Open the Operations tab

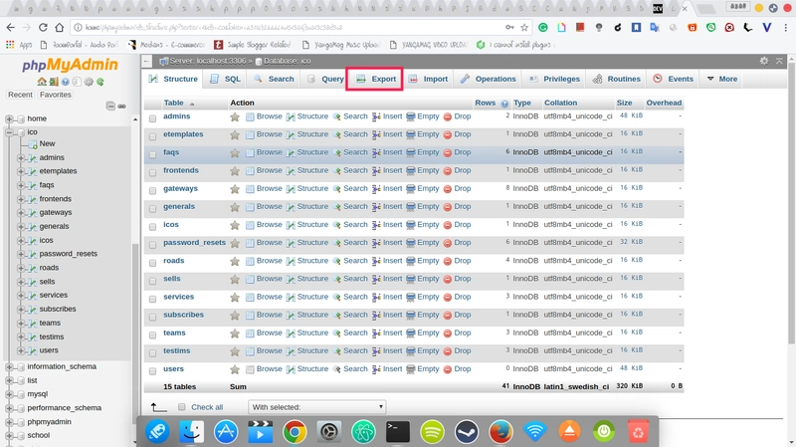[489, 80]
